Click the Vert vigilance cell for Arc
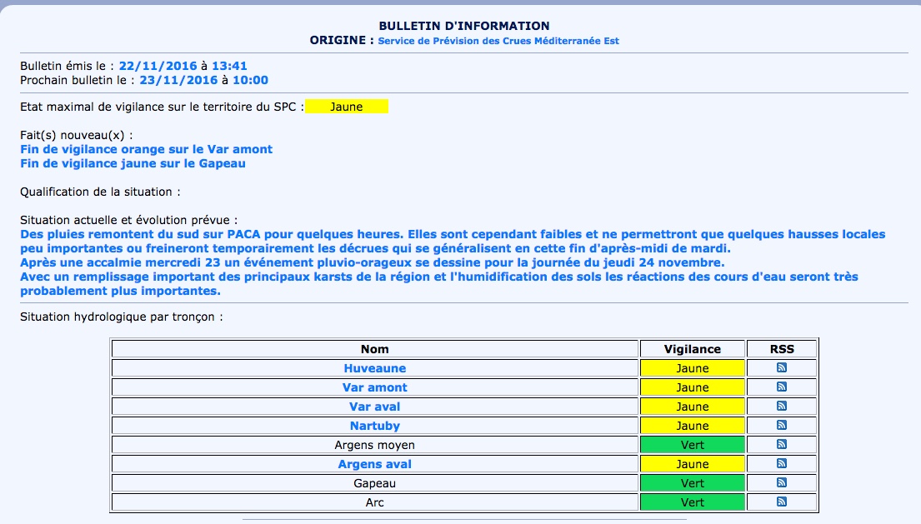Screen dimensions: 921x524 click(x=693, y=502)
